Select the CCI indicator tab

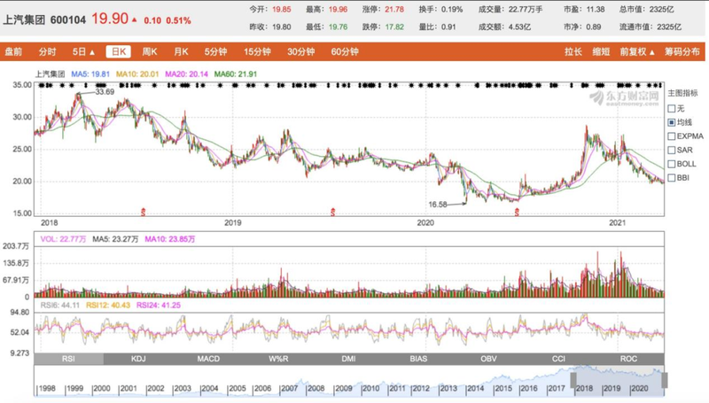tap(559, 359)
